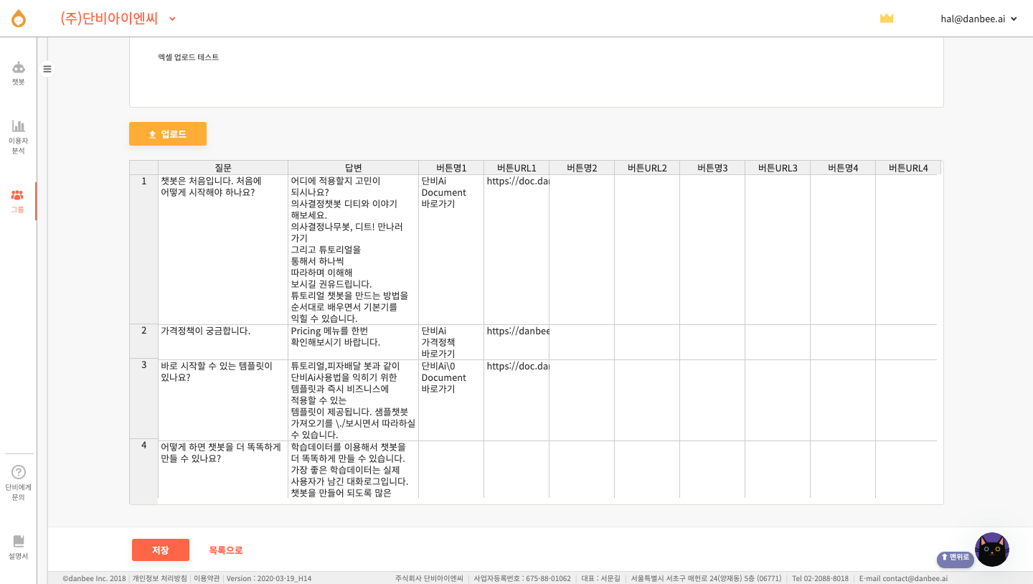Click question cell '가격정책이 궁금합니다.'

[x=223, y=342]
